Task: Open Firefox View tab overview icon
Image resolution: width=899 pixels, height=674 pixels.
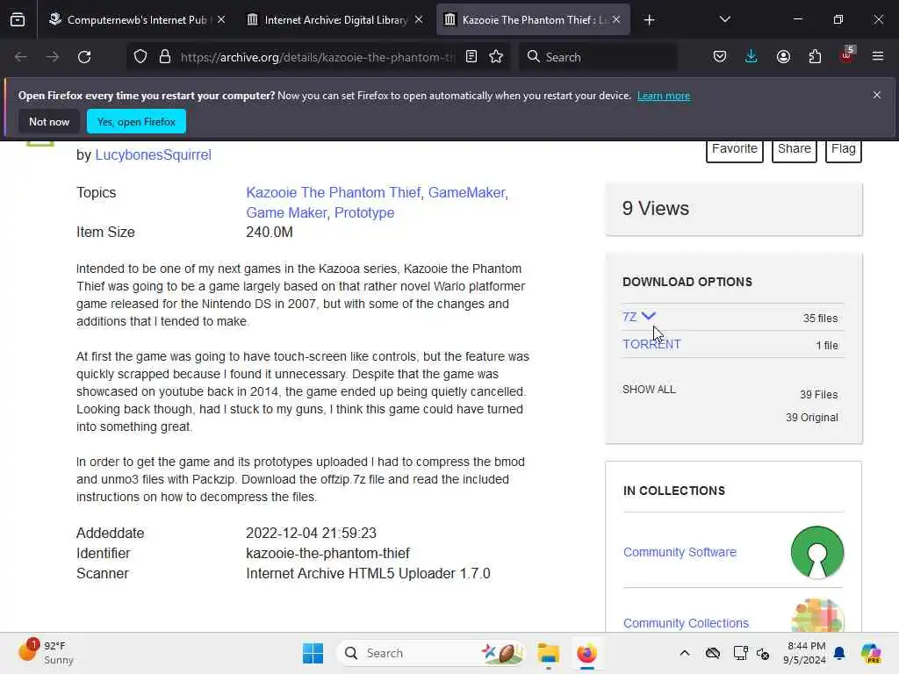Action: (x=18, y=20)
